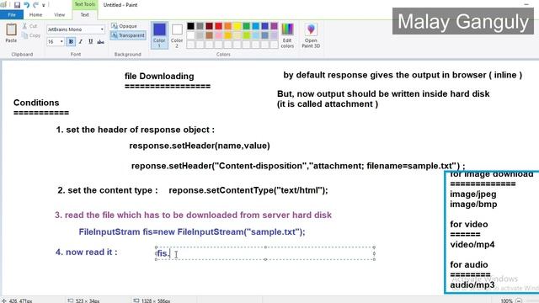
Task: Click the zoom out button in status bar
Action: coord(519,300)
